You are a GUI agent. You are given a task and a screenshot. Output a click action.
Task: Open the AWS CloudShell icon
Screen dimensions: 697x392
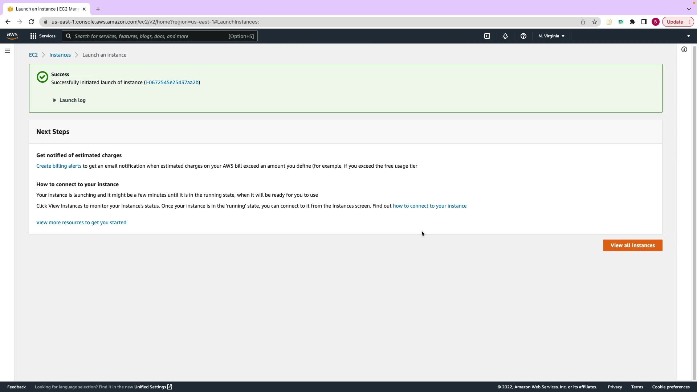coord(487,36)
